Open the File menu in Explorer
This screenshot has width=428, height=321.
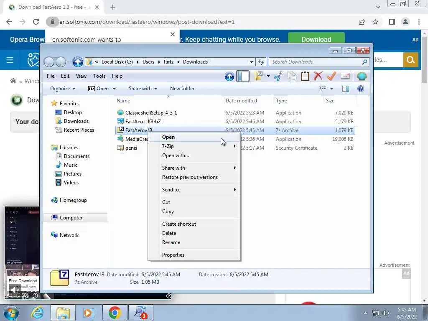[x=51, y=76]
